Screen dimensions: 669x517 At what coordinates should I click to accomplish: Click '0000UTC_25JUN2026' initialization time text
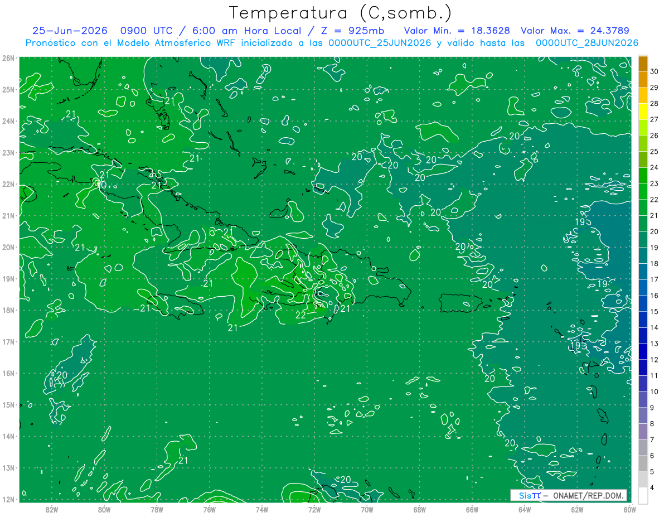[x=380, y=42]
